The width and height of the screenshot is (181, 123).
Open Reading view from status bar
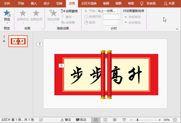coord(115,120)
